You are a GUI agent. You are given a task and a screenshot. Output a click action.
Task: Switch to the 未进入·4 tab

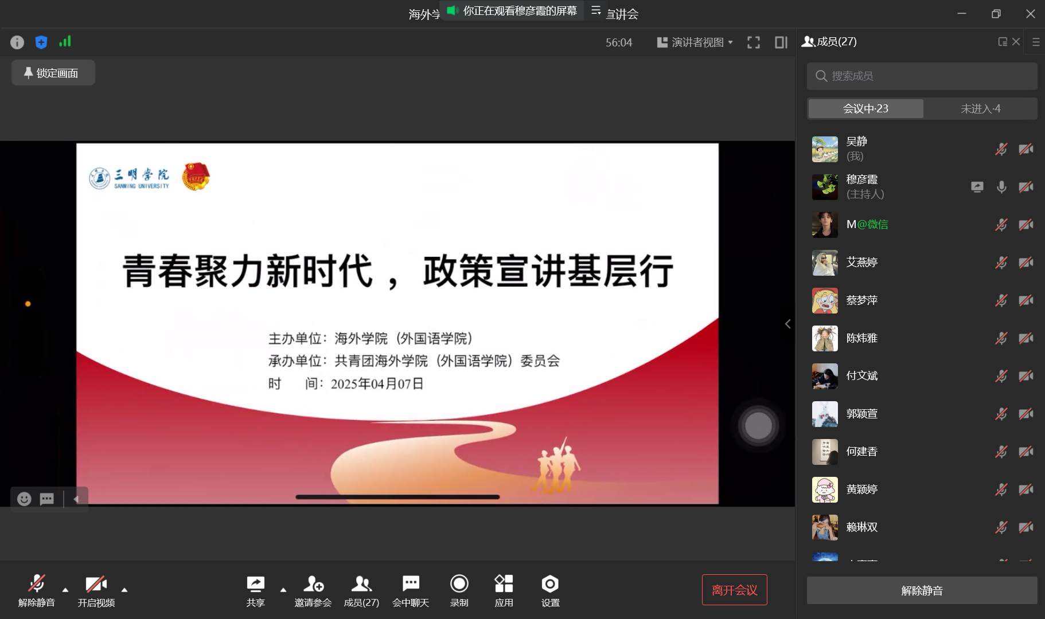tap(980, 109)
